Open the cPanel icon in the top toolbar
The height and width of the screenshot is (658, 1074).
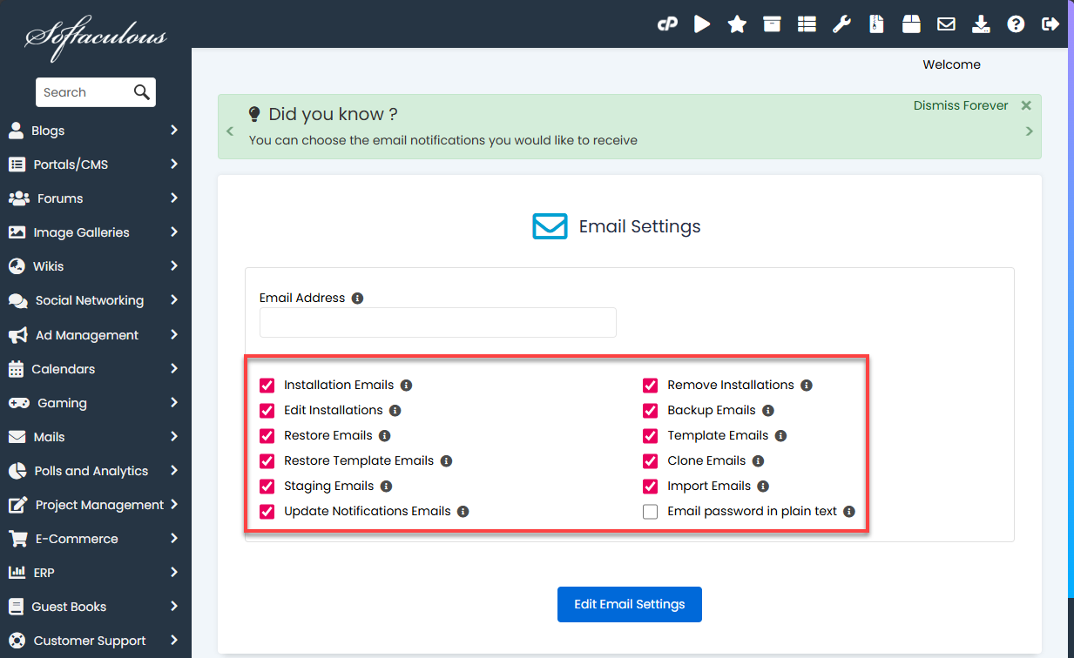click(667, 24)
